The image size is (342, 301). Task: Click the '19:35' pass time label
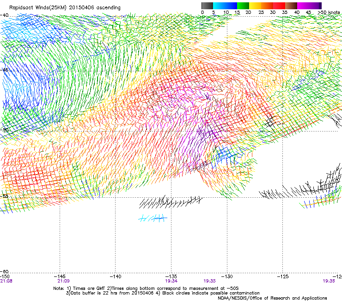point(210,281)
